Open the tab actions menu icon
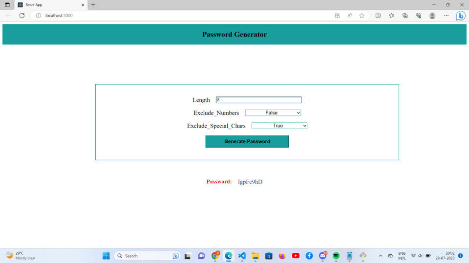 point(7,5)
